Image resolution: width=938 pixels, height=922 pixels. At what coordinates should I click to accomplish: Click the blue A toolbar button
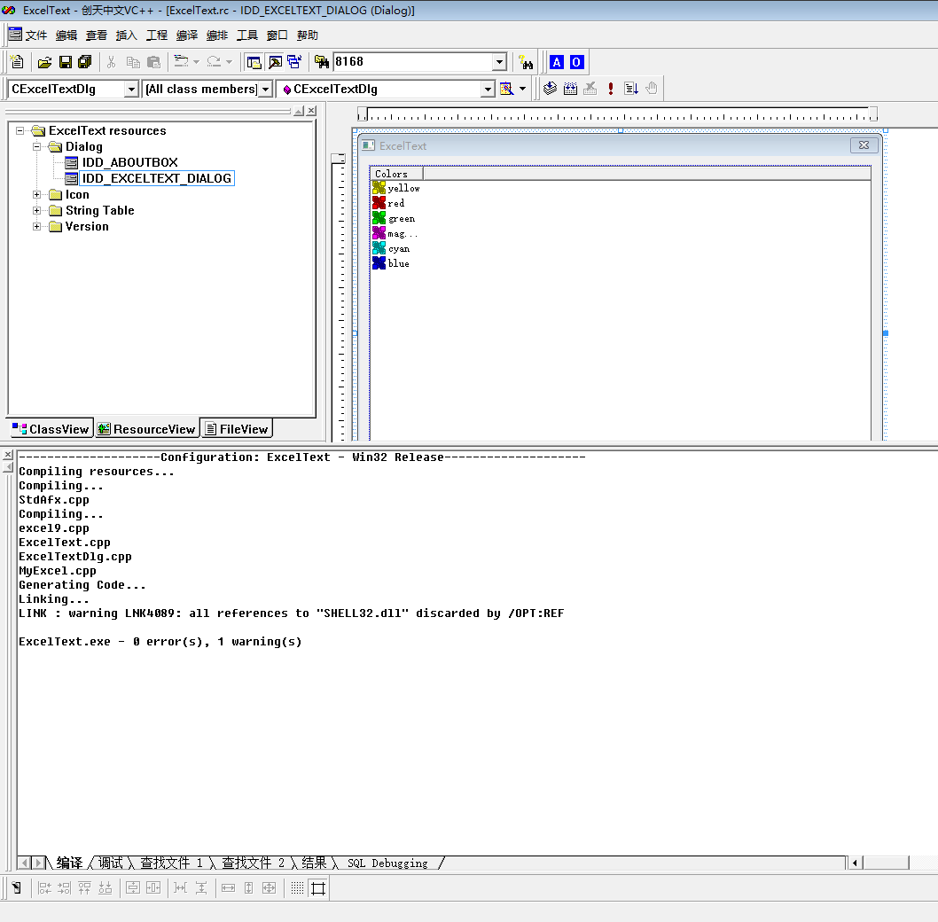tap(557, 62)
